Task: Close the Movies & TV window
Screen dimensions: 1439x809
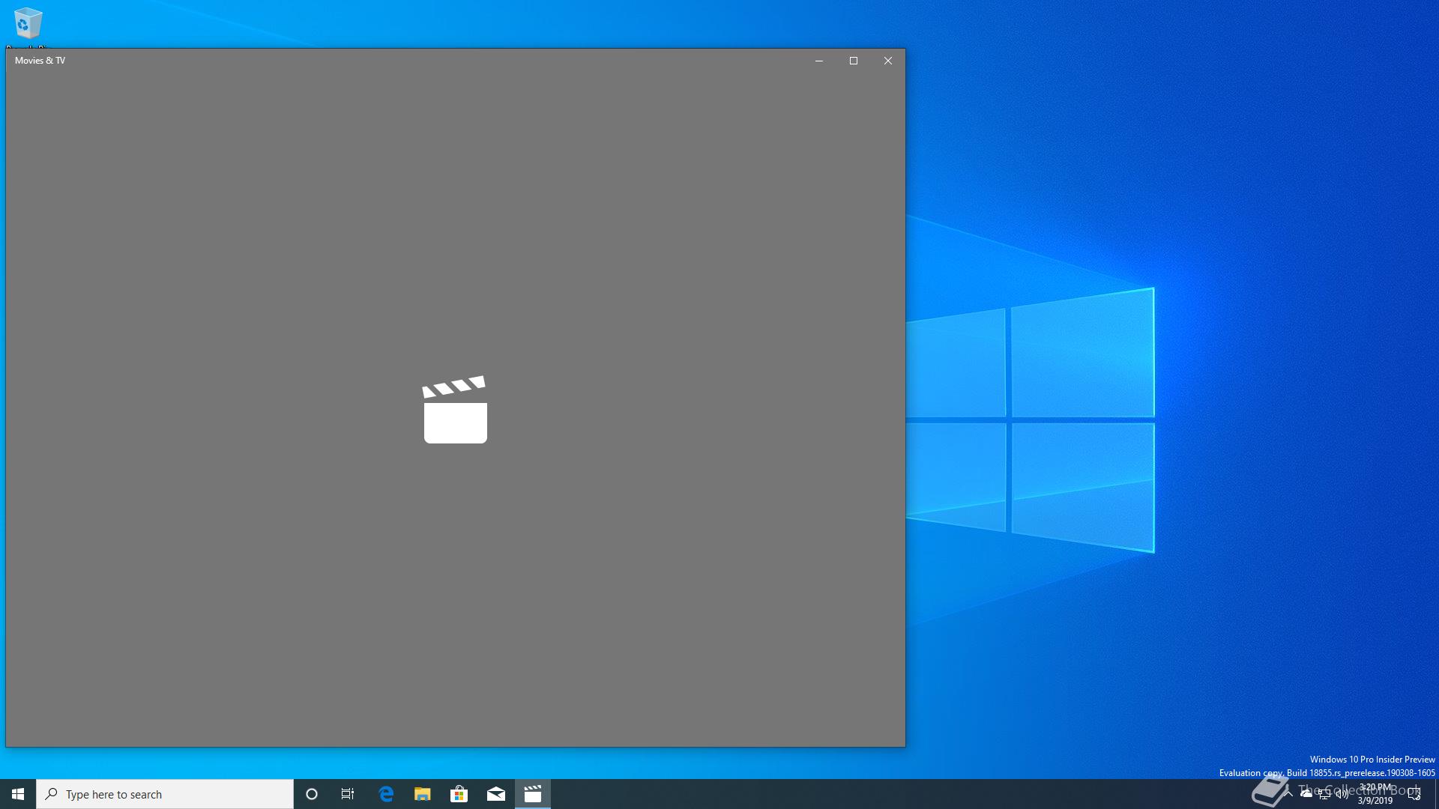Action: click(888, 61)
